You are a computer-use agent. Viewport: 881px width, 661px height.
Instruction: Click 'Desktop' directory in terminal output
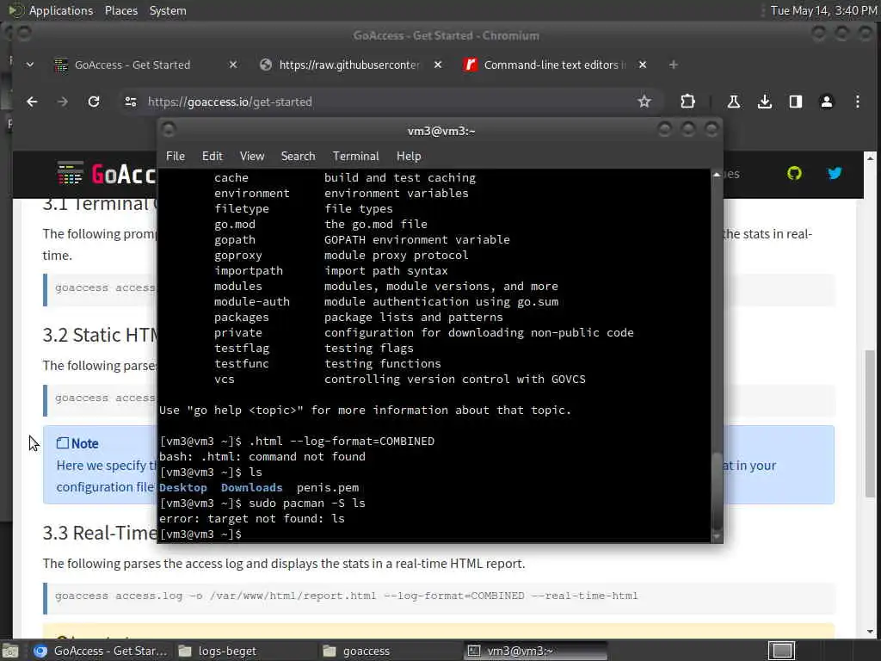[183, 487]
